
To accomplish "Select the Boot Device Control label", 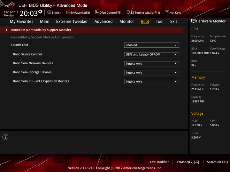I will pos(27,54).
